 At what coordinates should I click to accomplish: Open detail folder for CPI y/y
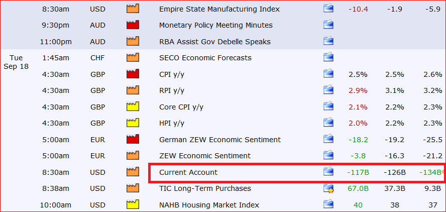[328, 74]
